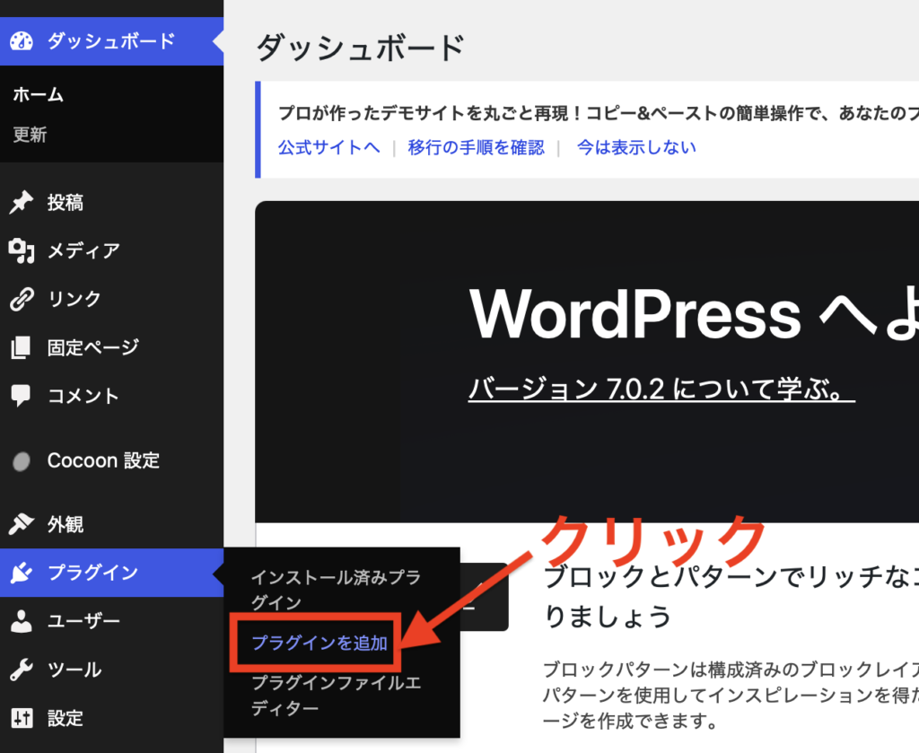Click the Users person icon
The image size is (919, 753).
click(x=22, y=621)
